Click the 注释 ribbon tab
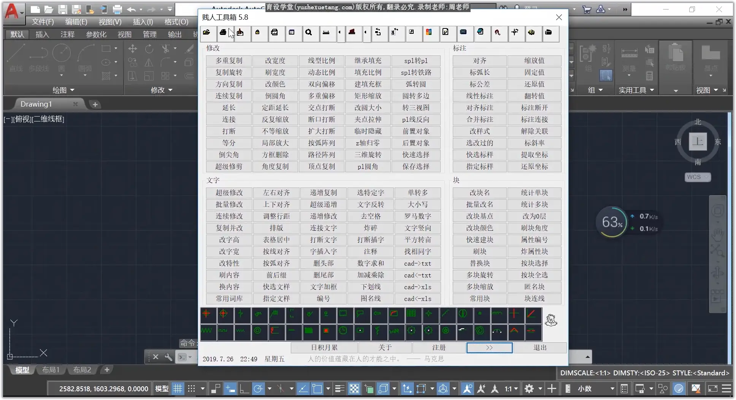This screenshot has width=736, height=400. (67, 34)
